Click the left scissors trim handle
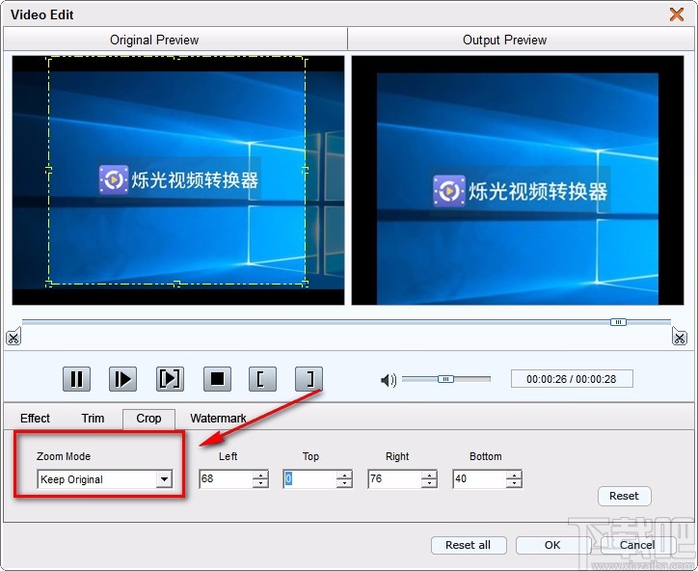This screenshot has width=698, height=571. click(x=13, y=337)
